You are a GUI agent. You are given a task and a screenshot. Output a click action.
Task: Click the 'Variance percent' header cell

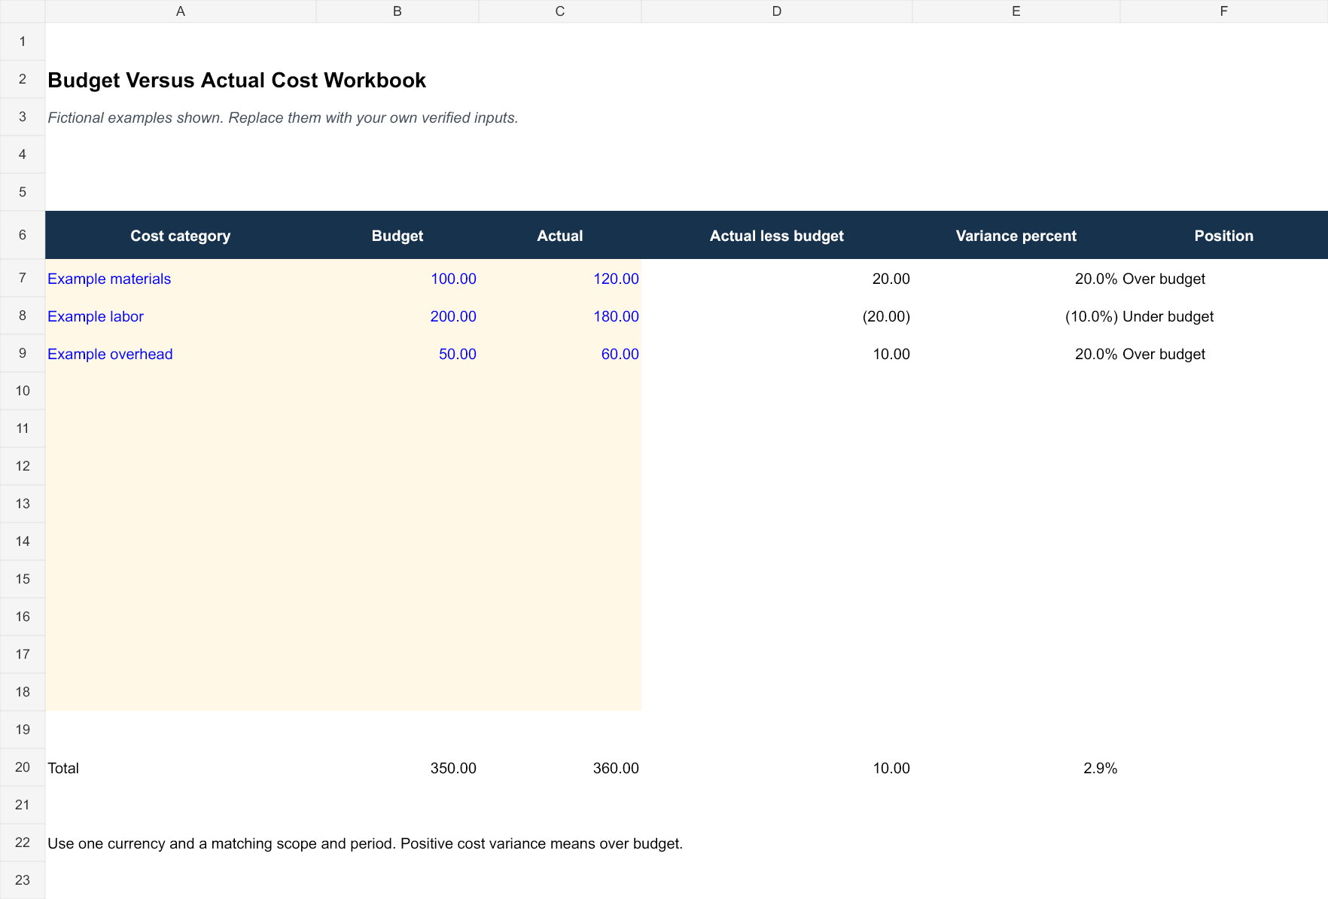click(x=1016, y=235)
